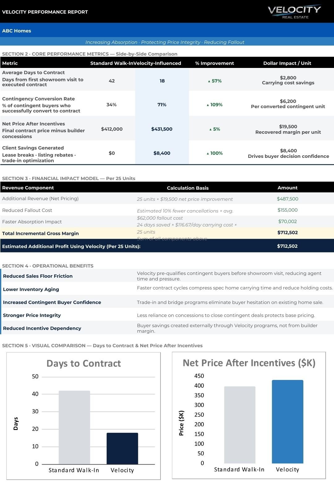Click the gray Standard Walk-In bar in Days chart
This screenshot has height=489, width=334.
(74, 427)
